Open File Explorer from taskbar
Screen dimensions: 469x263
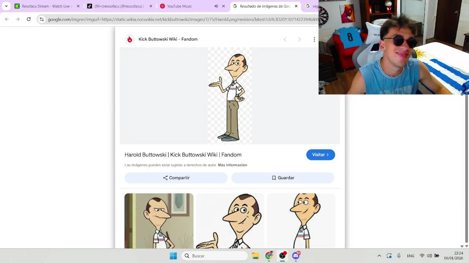pyautogui.click(x=255, y=256)
